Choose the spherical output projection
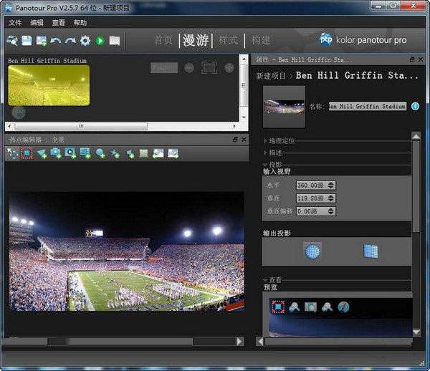Viewport: 430px width, 371px height. pos(312,251)
